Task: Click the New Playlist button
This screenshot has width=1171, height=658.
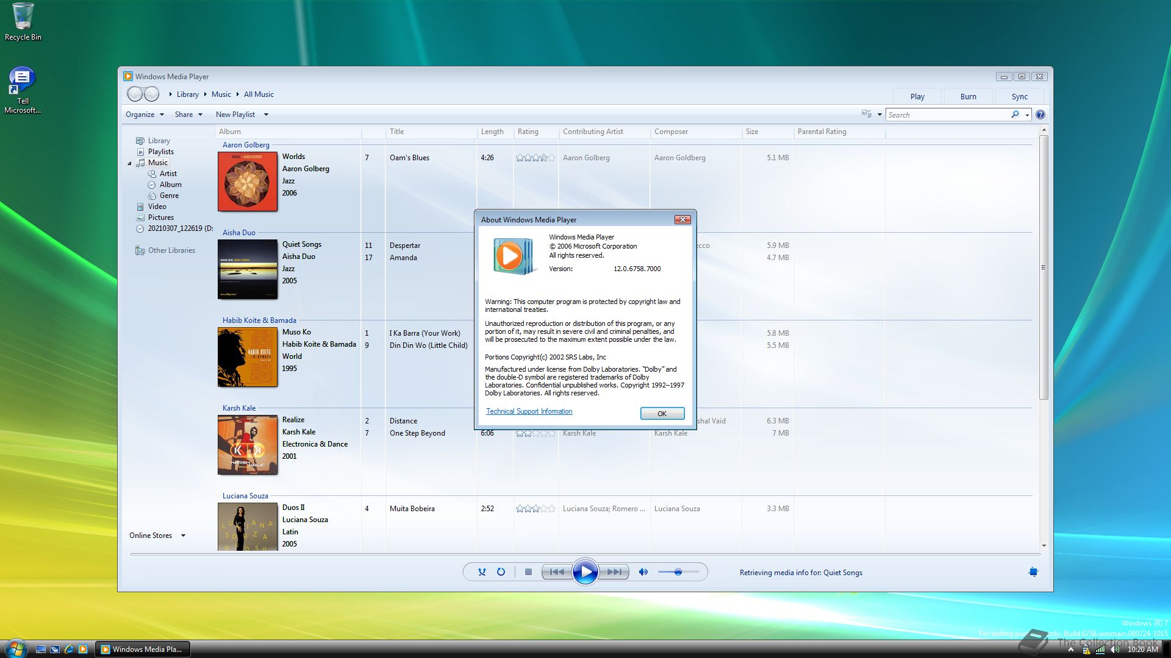Action: (x=235, y=115)
